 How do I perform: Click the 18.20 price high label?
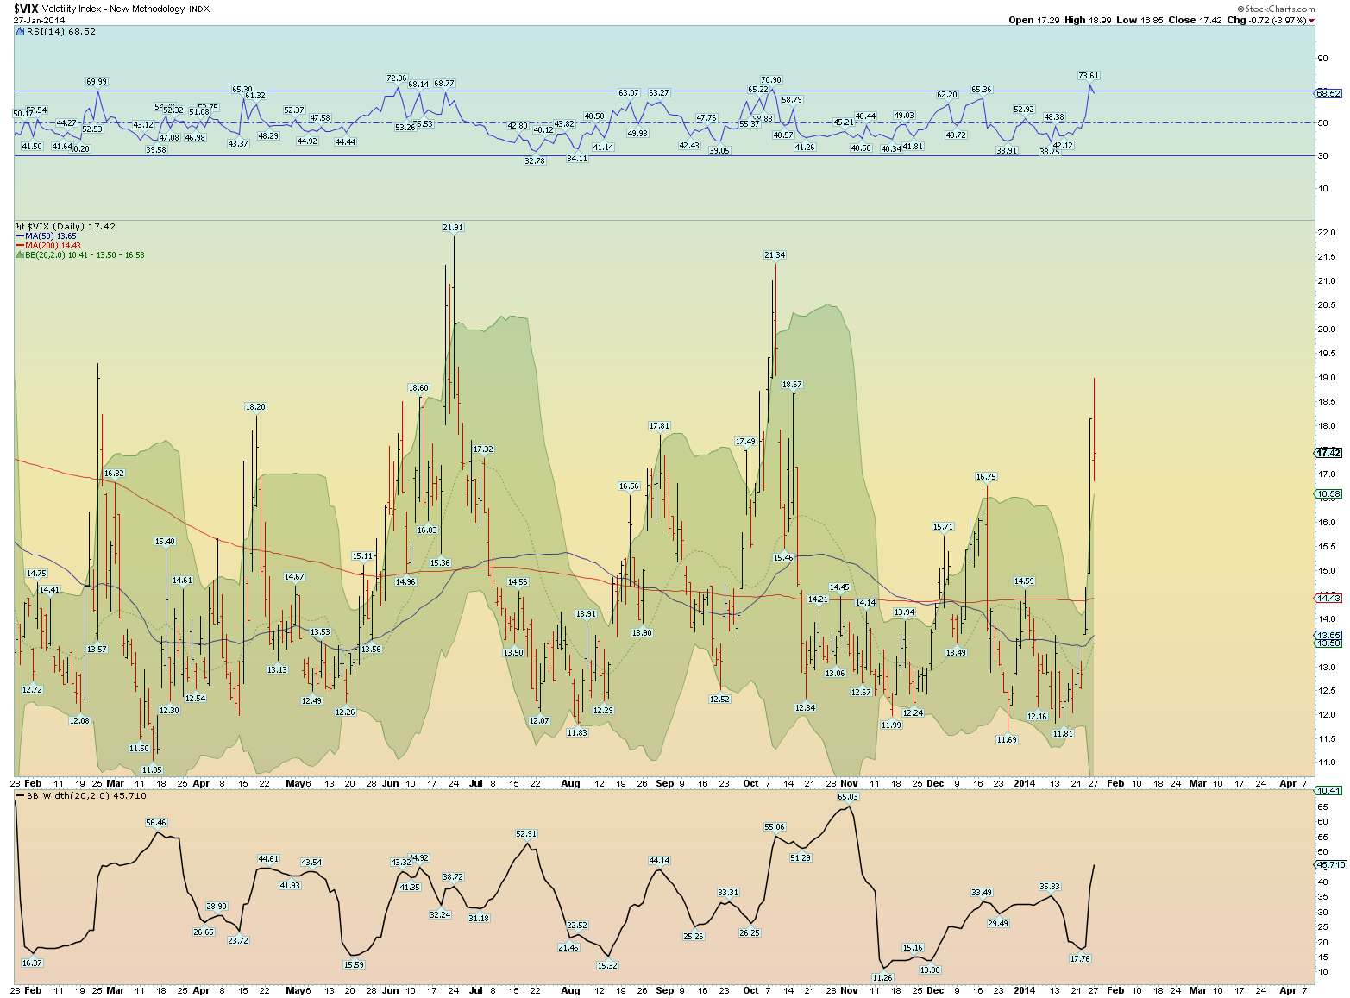pyautogui.click(x=255, y=406)
